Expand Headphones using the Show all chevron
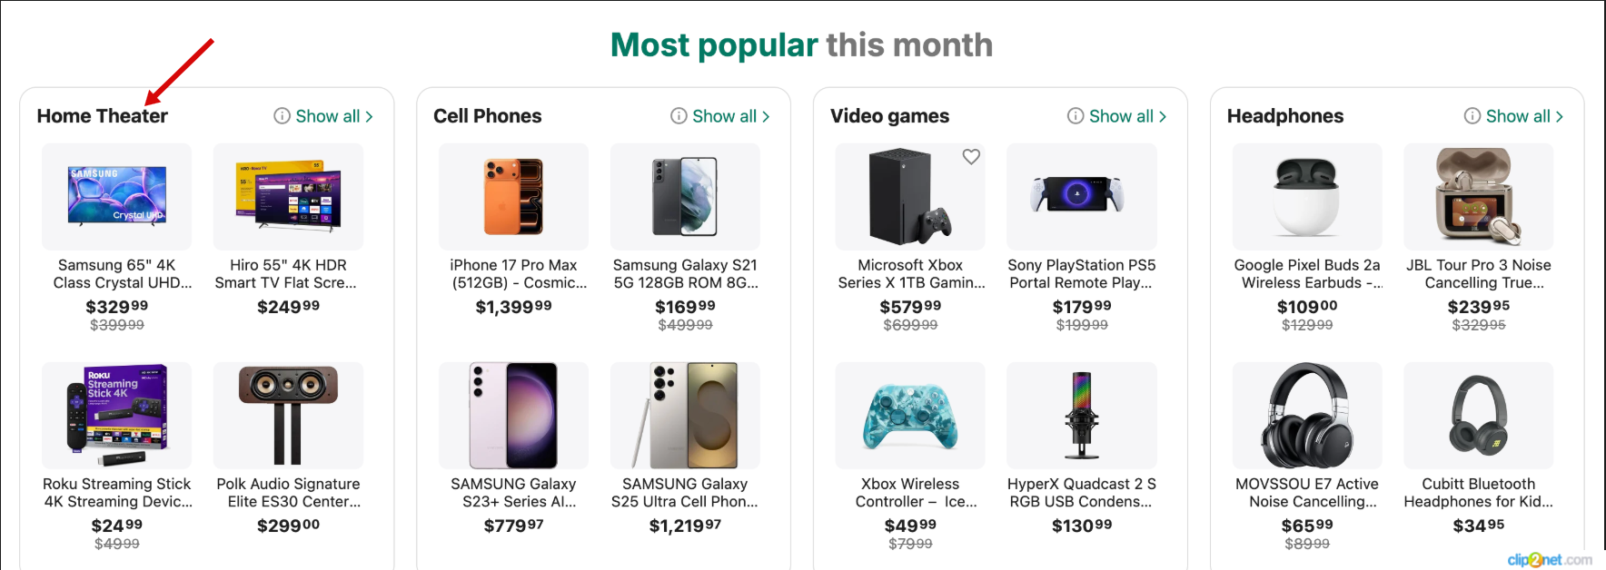 point(1560,117)
